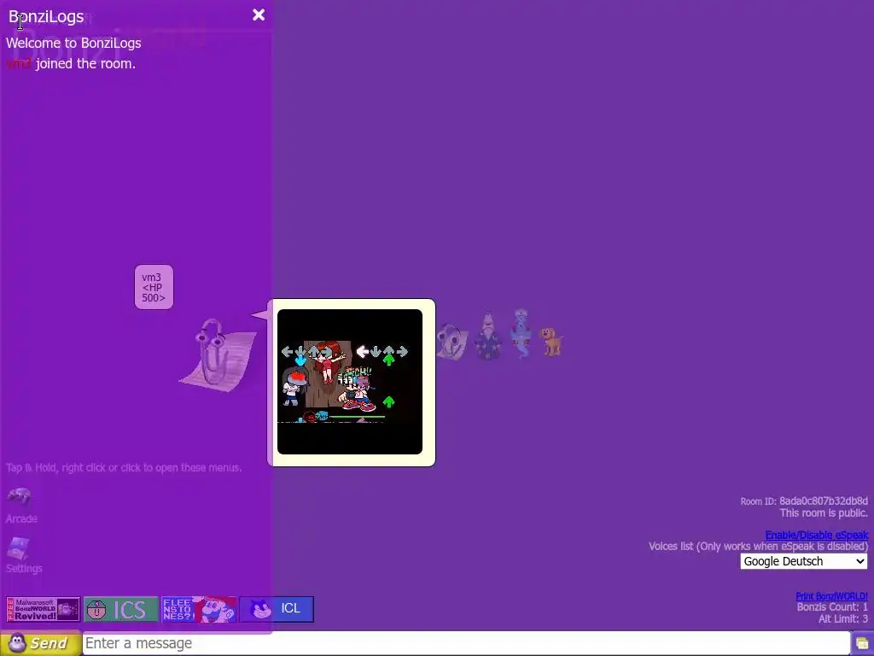Focus the Enter a message field
Viewport: 874px width, 656px height.
pyautogui.click(x=466, y=643)
